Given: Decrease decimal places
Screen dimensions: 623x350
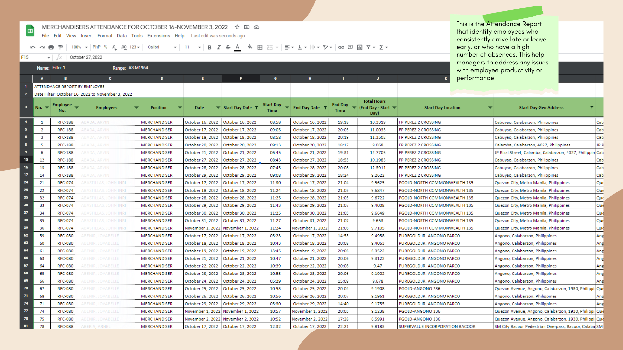Looking at the screenshot, I should click(114, 47).
